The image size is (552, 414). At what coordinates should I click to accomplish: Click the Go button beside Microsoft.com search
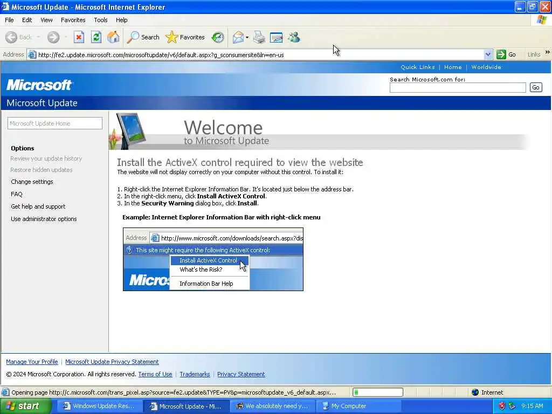[536, 87]
